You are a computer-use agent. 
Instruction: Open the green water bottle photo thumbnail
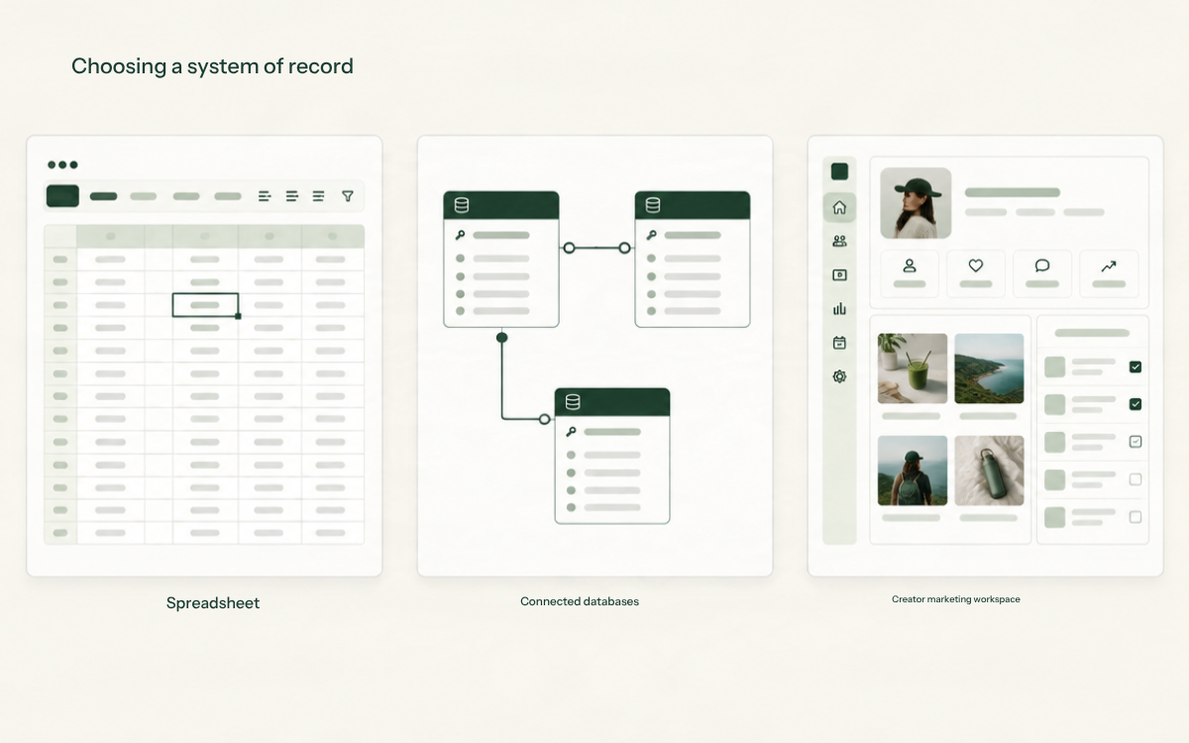tap(989, 471)
